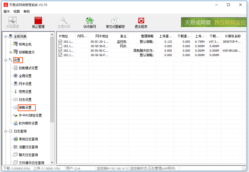
Task: Click the computer icon beside 主机列表
Action: pyautogui.click(x=11, y=36)
